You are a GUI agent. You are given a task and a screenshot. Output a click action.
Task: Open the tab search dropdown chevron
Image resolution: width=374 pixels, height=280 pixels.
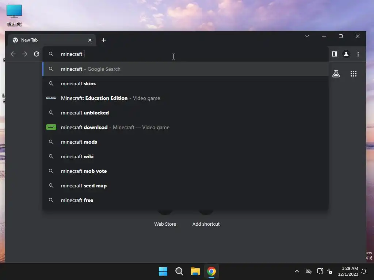307,36
